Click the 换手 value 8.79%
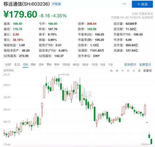This screenshot has width=155, height=147. click(52, 34)
